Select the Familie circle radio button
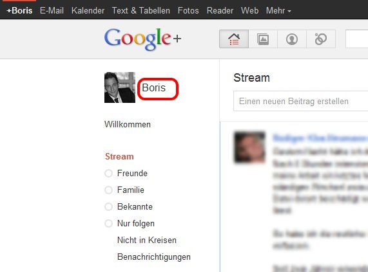The width and height of the screenshot is (368, 272). pyautogui.click(x=108, y=190)
